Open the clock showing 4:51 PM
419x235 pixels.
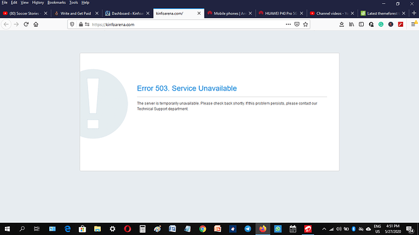393,229
